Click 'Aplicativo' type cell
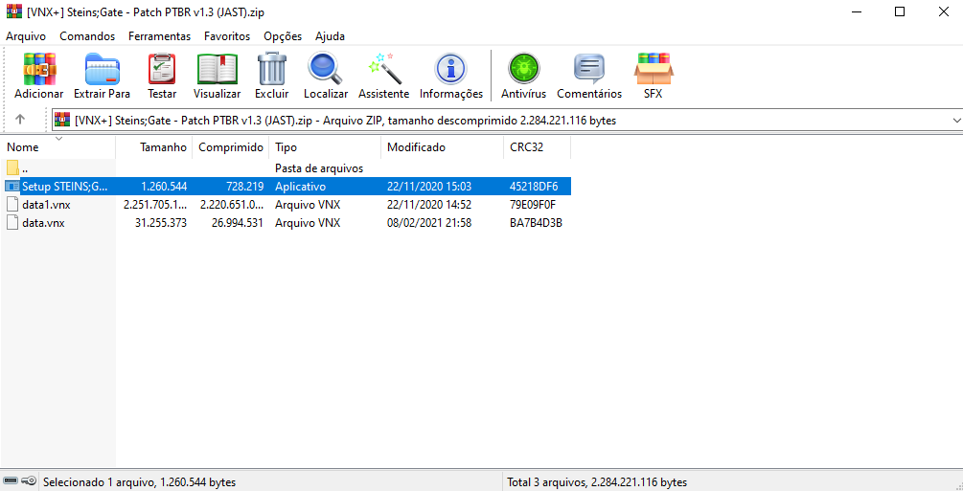This screenshot has height=491, width=963. point(300,186)
